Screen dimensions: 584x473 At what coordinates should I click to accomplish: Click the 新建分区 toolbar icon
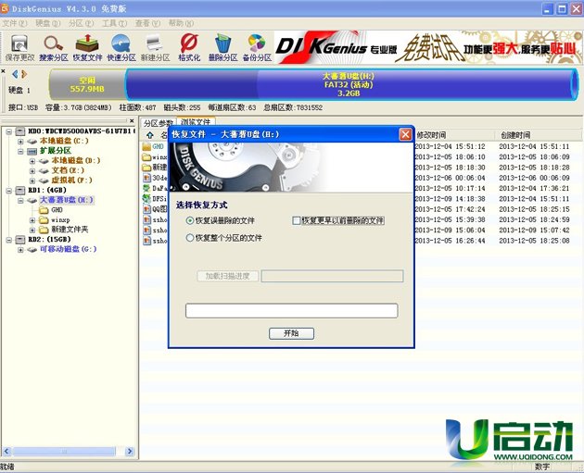pyautogui.click(x=155, y=47)
